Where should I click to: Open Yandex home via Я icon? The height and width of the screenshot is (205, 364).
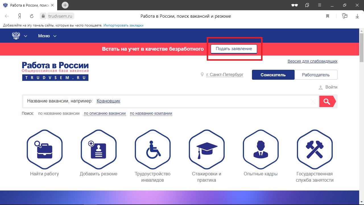pyautogui.click(x=20, y=16)
